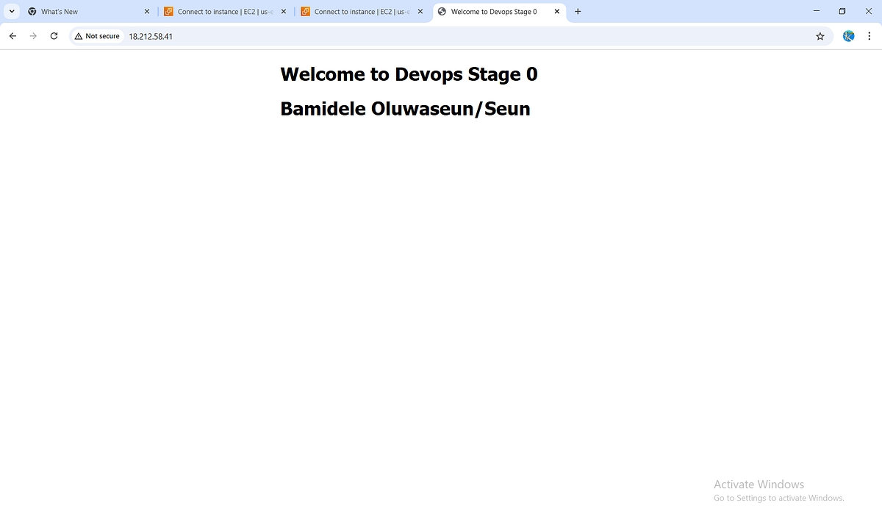Click the Bamidele Oluwaseun/Seun text
This screenshot has height=525, width=882.
pos(405,109)
